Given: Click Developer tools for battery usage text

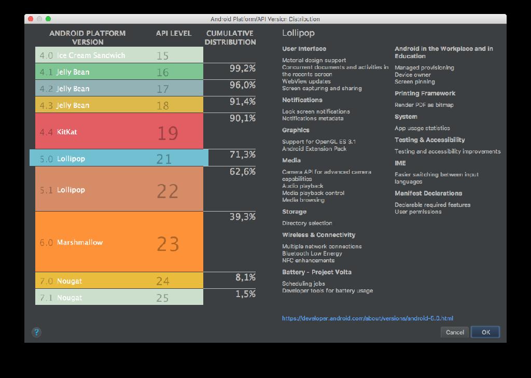Looking at the screenshot, I should tap(328, 291).
